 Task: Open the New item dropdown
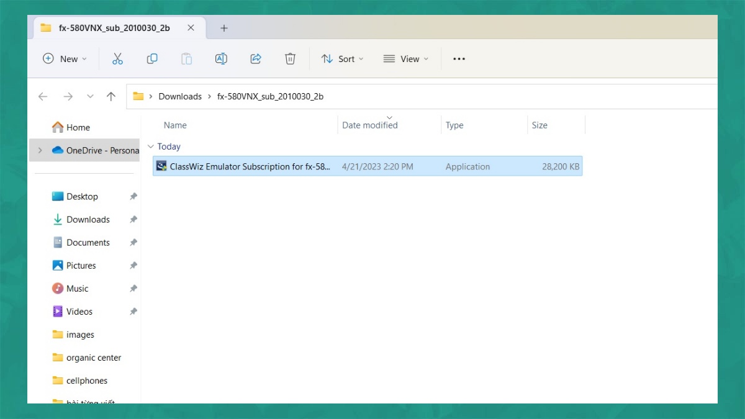[65, 59]
